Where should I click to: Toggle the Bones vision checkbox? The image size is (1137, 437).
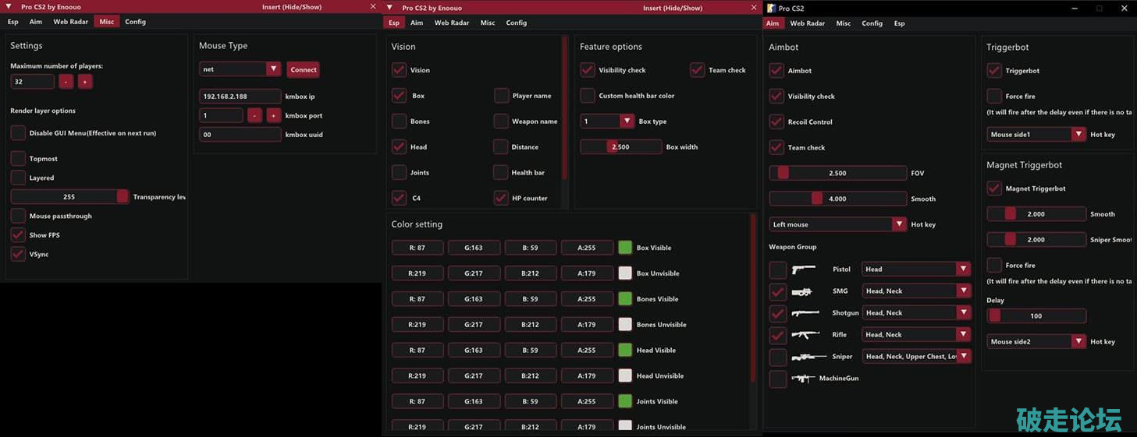(x=399, y=122)
